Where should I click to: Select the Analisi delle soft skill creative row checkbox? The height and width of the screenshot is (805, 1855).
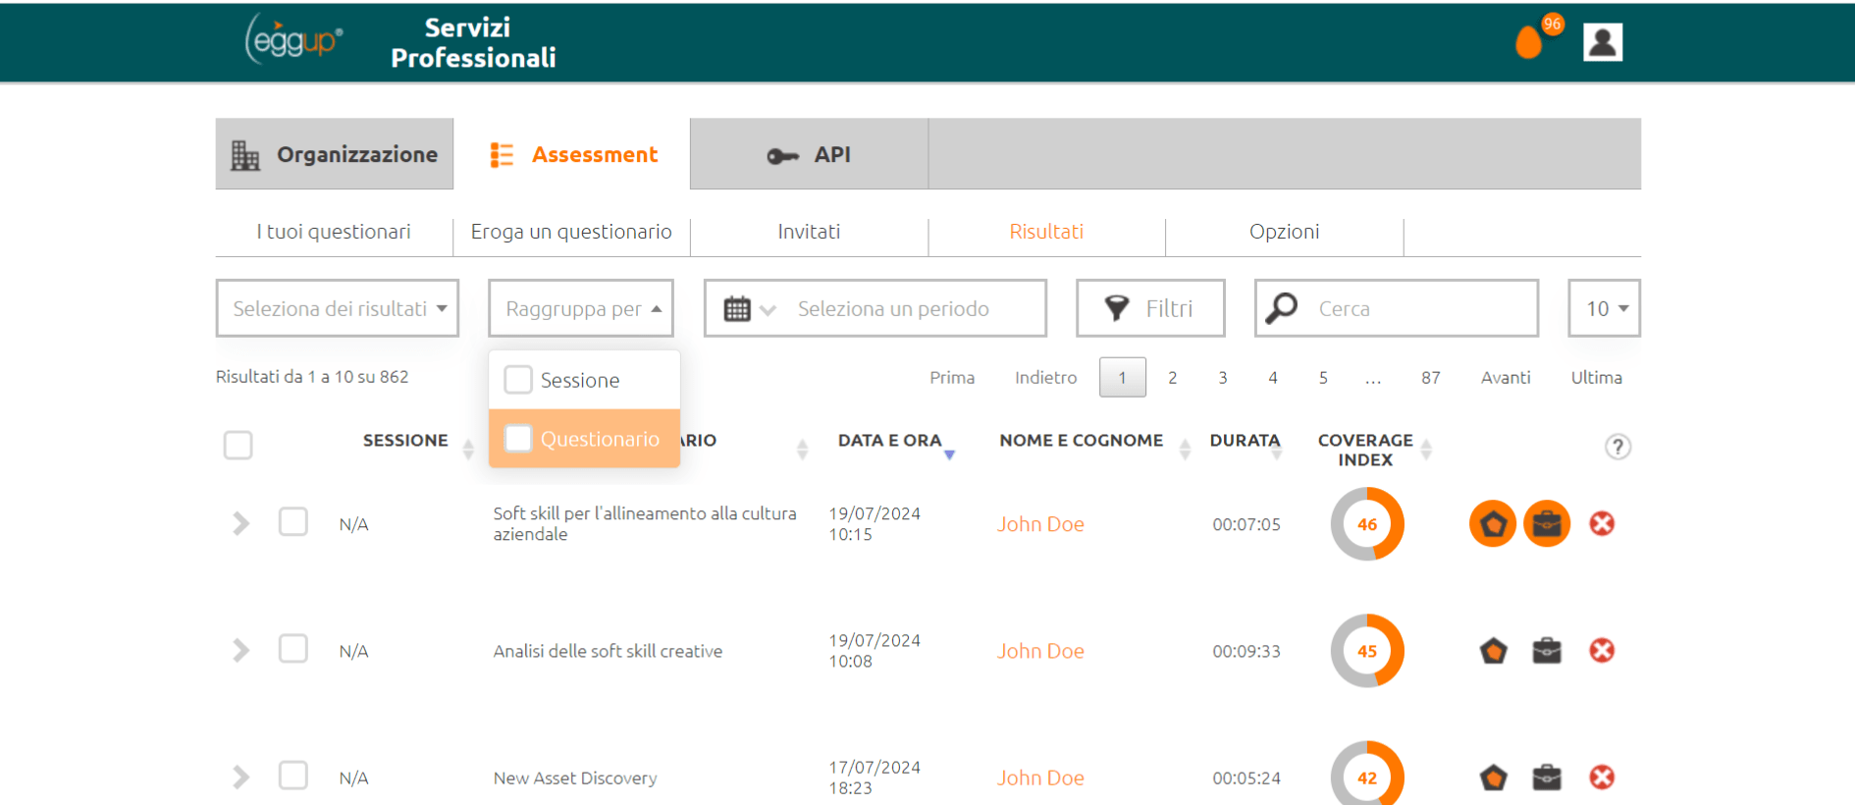tap(292, 649)
